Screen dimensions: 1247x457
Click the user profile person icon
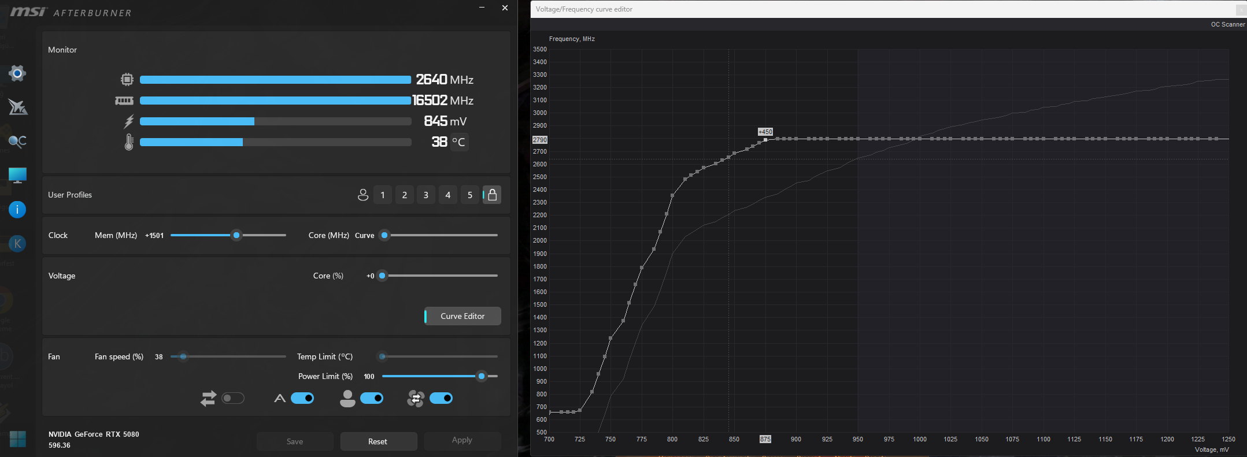[x=363, y=195]
